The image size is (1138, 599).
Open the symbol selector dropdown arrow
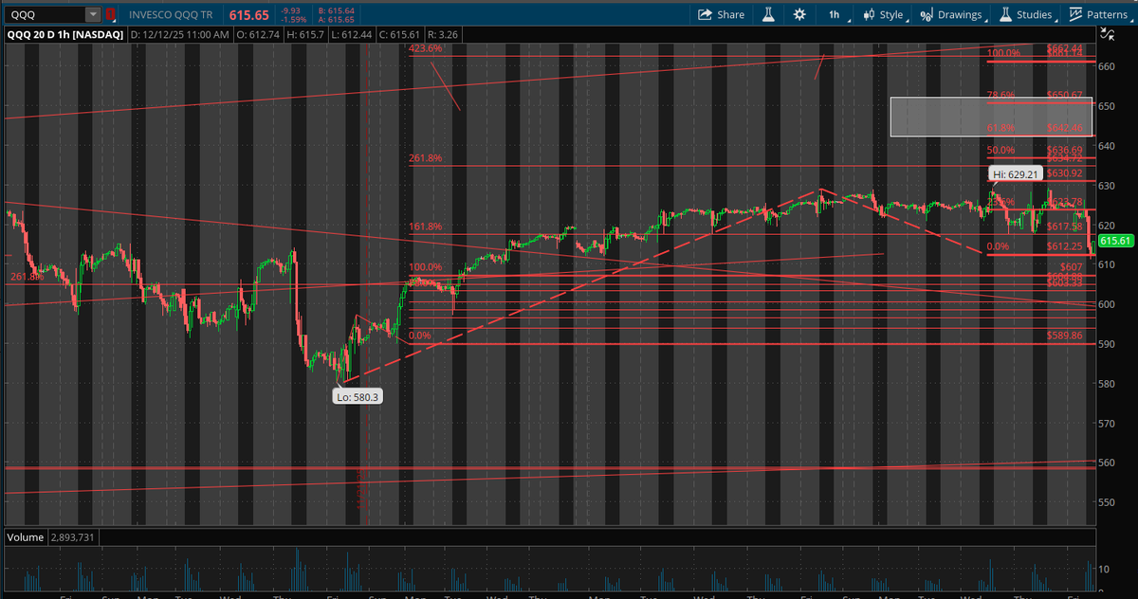tap(92, 14)
